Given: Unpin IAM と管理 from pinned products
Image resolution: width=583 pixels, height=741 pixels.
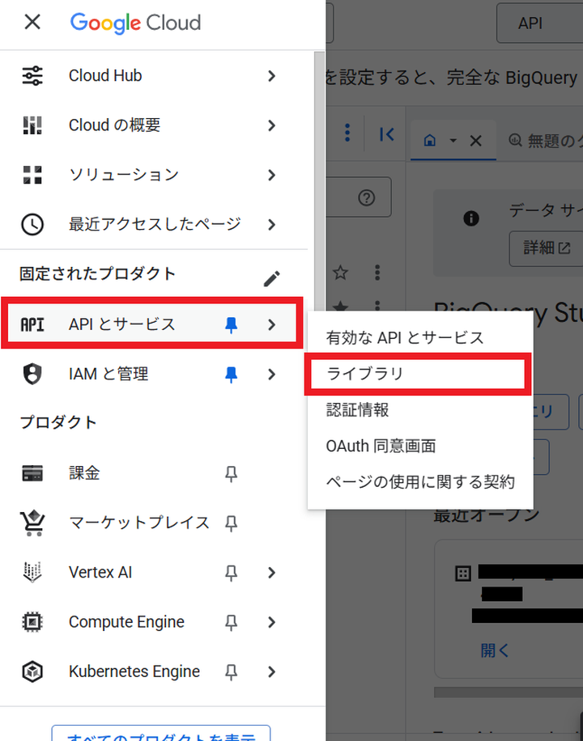Looking at the screenshot, I should [232, 374].
